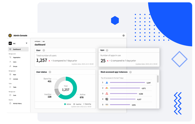Screen dimensions: 195x124
Task: Click the help icon beside User
Action: coord(44,50)
